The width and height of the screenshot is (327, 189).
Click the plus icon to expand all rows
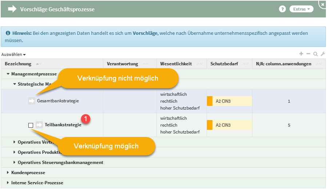(x=301, y=54)
